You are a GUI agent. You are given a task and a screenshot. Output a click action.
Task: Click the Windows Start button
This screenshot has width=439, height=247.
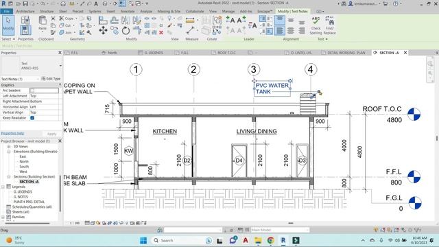coord(143,240)
